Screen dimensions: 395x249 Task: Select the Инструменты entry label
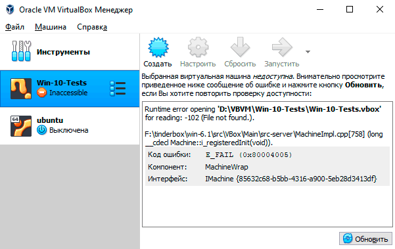pos(63,52)
